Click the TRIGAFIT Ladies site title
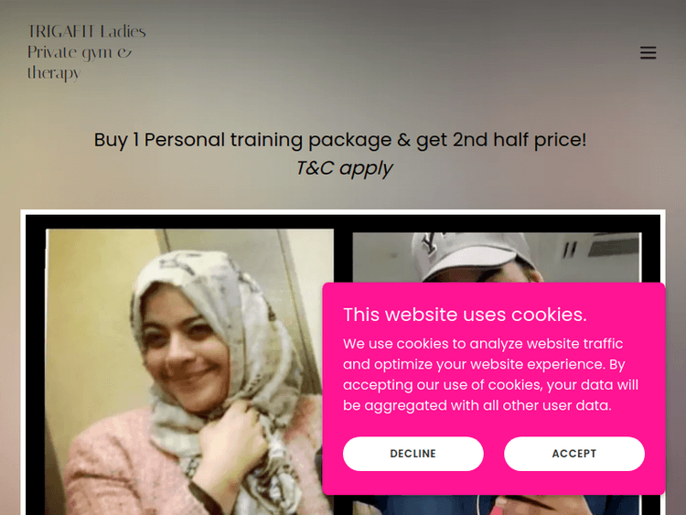This screenshot has width=686, height=515. pyautogui.click(x=87, y=52)
